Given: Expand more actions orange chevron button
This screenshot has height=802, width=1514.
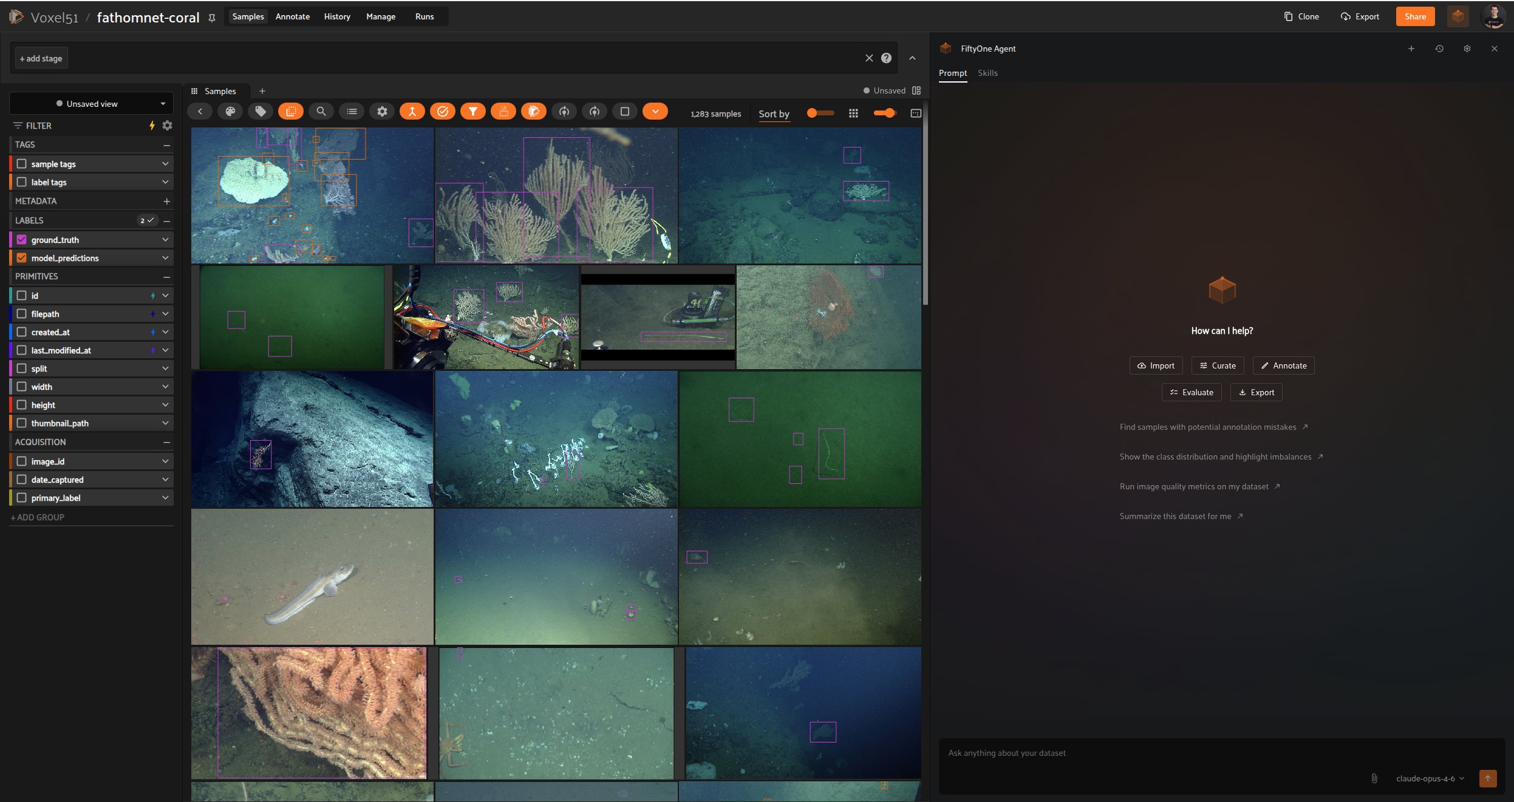Looking at the screenshot, I should (x=655, y=111).
